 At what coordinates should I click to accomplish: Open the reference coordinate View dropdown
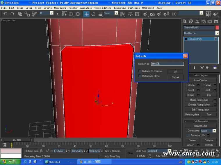pyautogui.click(x=116, y=13)
